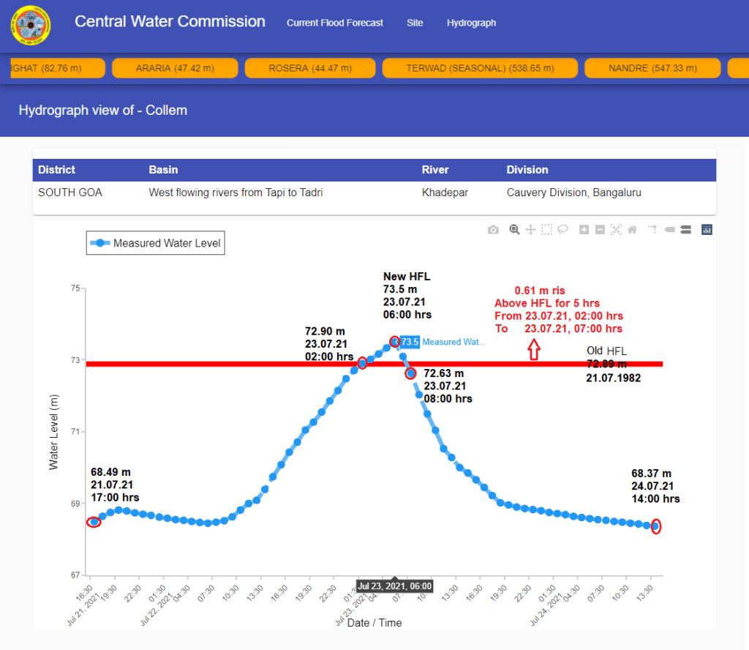Go to the Site menu item
The width and height of the screenshot is (749, 650).
tap(415, 23)
